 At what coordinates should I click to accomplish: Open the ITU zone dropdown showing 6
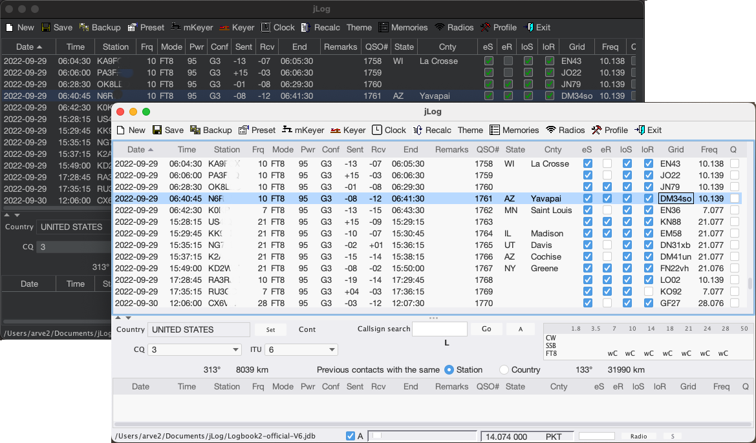coord(301,350)
